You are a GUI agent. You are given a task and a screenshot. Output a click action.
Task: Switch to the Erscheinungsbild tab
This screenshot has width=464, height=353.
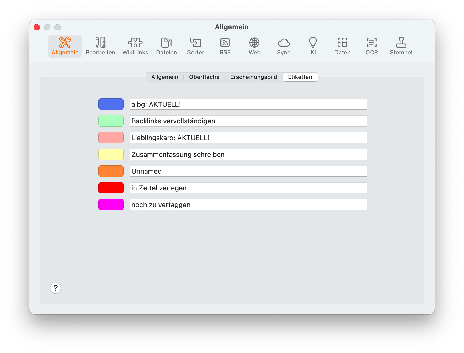tap(253, 77)
